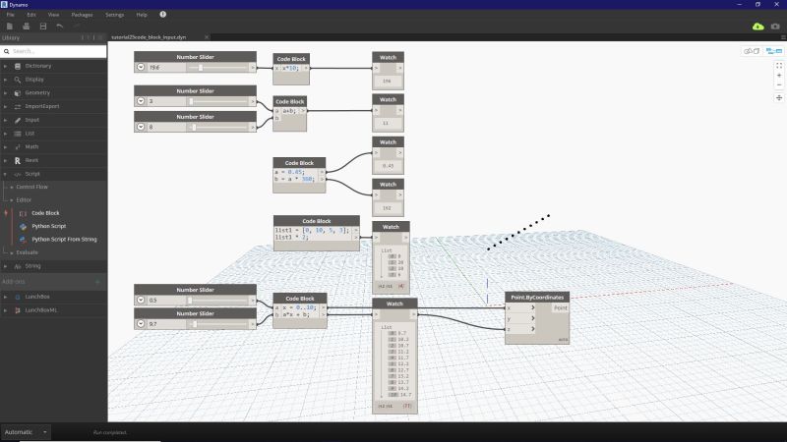Expand the List library category
The image size is (787, 442).
[x=6, y=134]
